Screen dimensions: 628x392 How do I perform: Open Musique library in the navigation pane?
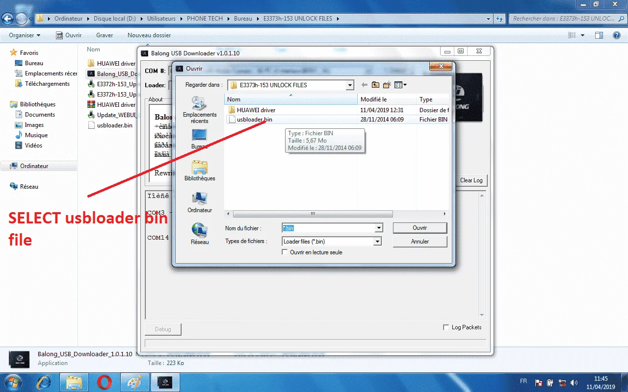coord(31,135)
